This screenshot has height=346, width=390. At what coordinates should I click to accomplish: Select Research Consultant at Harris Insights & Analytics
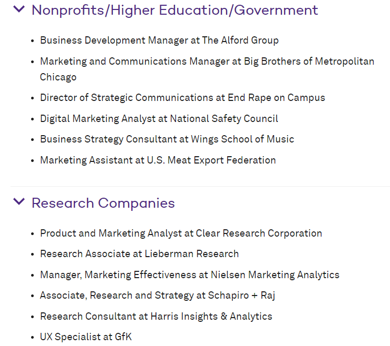[x=156, y=317]
